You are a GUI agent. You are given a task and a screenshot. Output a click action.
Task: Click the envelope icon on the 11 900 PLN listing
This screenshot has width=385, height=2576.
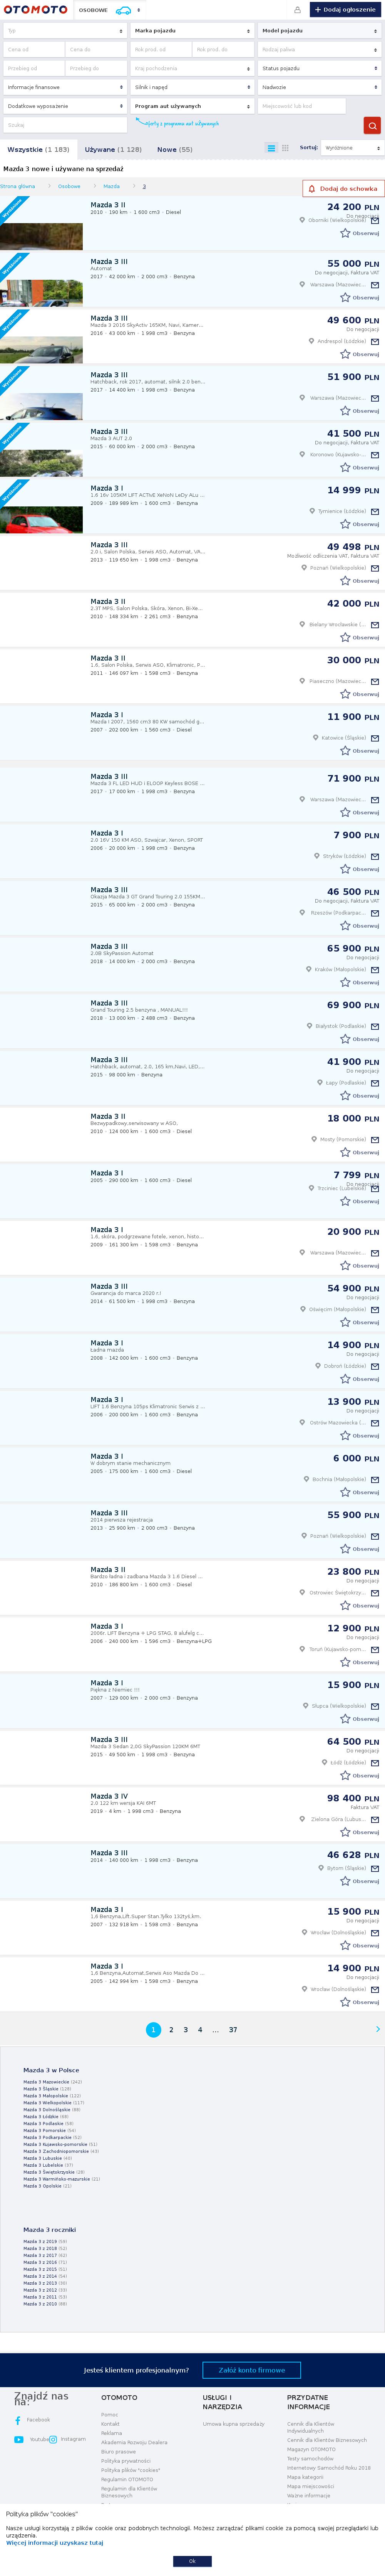(x=375, y=738)
